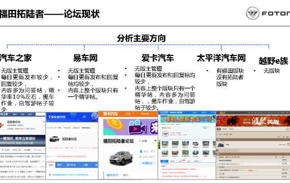The image size is (290, 183).
Task: Click the 易车网 heading
Action: (85, 58)
